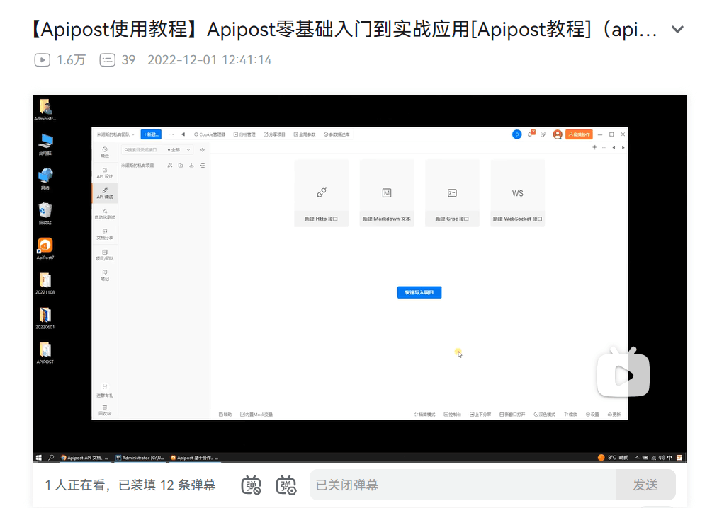Viewport: 712px width, 508px height.
Task: Select the API 调试 sidebar section
Action: point(105,193)
